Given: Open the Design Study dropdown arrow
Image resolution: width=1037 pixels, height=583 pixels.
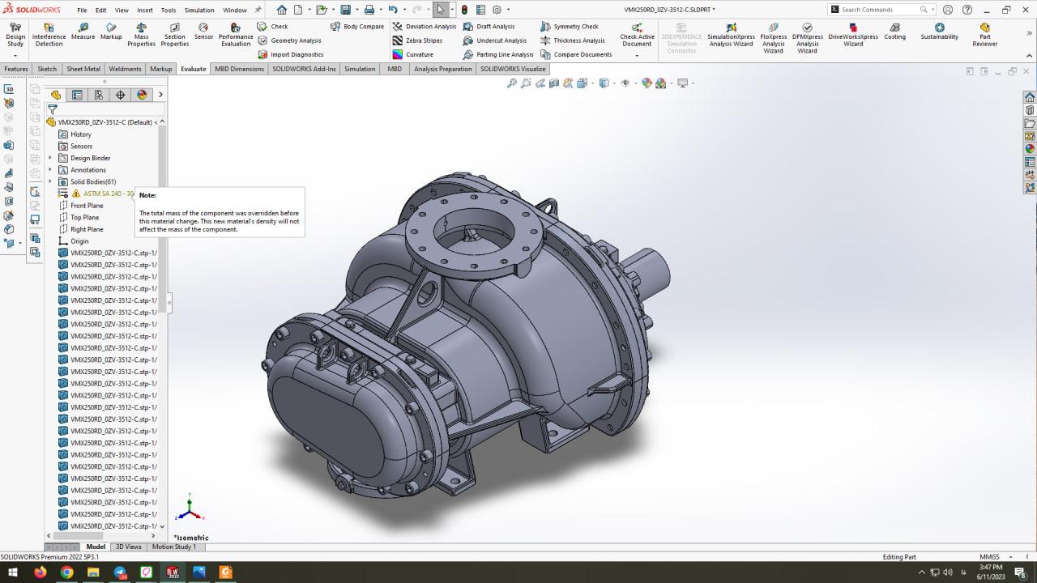Looking at the screenshot, I should 15,55.
